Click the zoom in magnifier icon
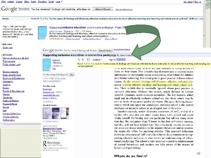 [83, 59]
